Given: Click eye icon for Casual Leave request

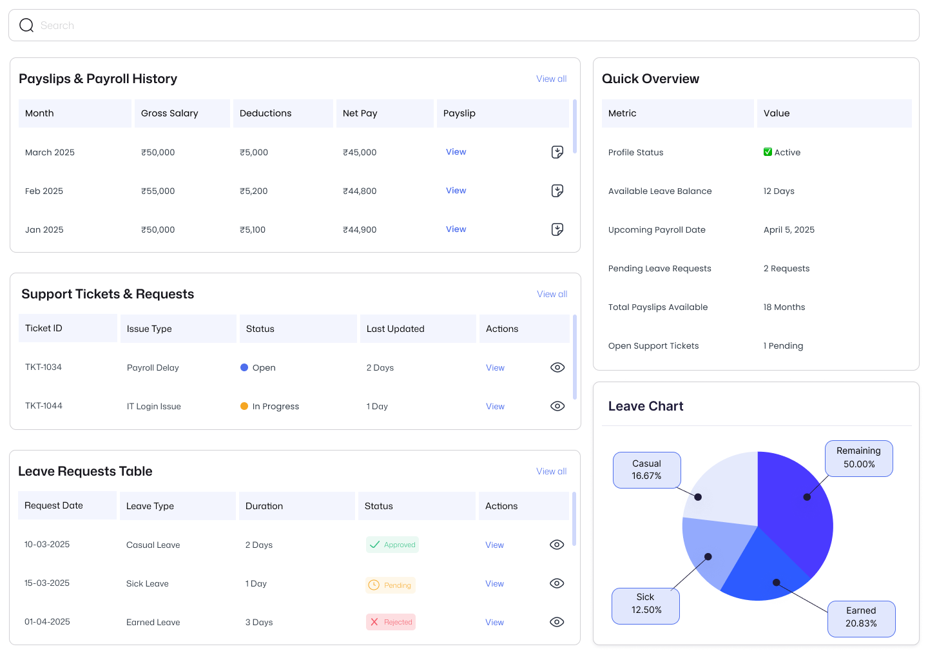Looking at the screenshot, I should coord(557,545).
